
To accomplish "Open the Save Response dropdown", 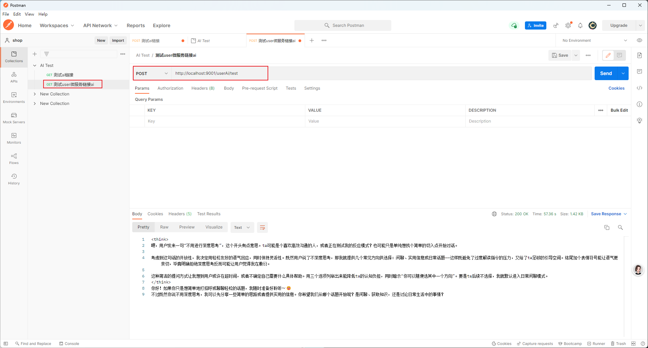I will click(x=609, y=214).
